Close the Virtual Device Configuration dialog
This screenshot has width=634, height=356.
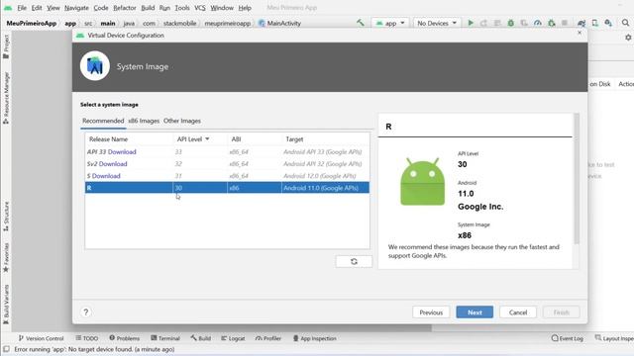[580, 33]
